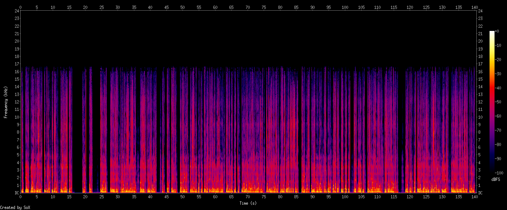Screen dimensions: 507x210
Task: Click the 100 second tick on the bottom time axis
Action: pos(345,196)
